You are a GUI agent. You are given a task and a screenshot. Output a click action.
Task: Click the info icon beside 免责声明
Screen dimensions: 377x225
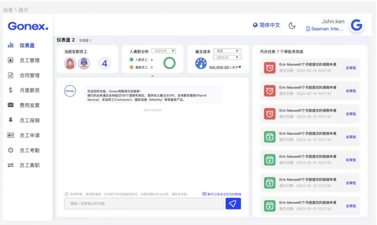click(x=67, y=194)
